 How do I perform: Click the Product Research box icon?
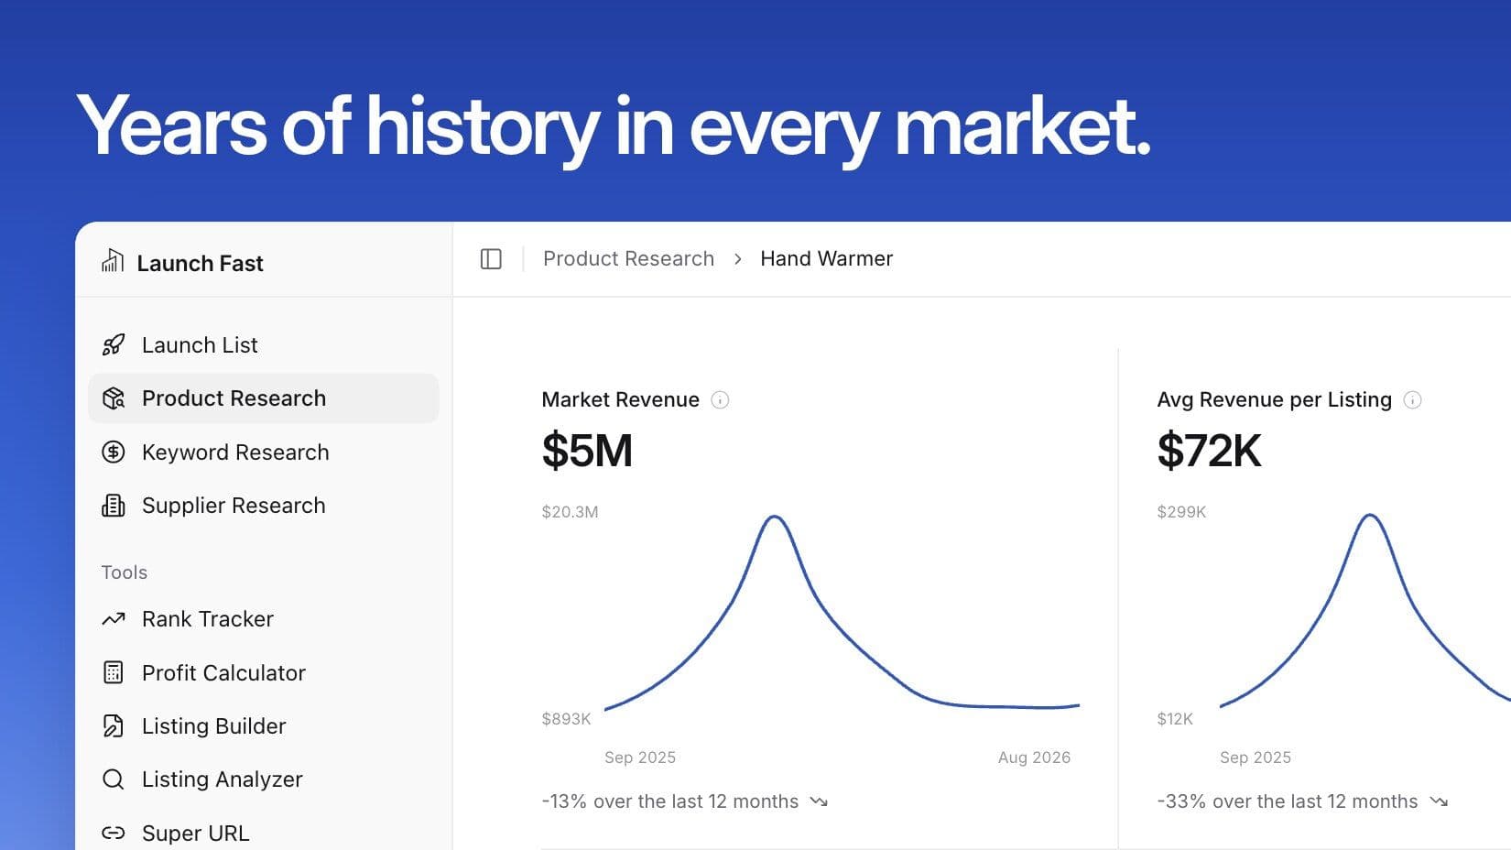tap(114, 398)
